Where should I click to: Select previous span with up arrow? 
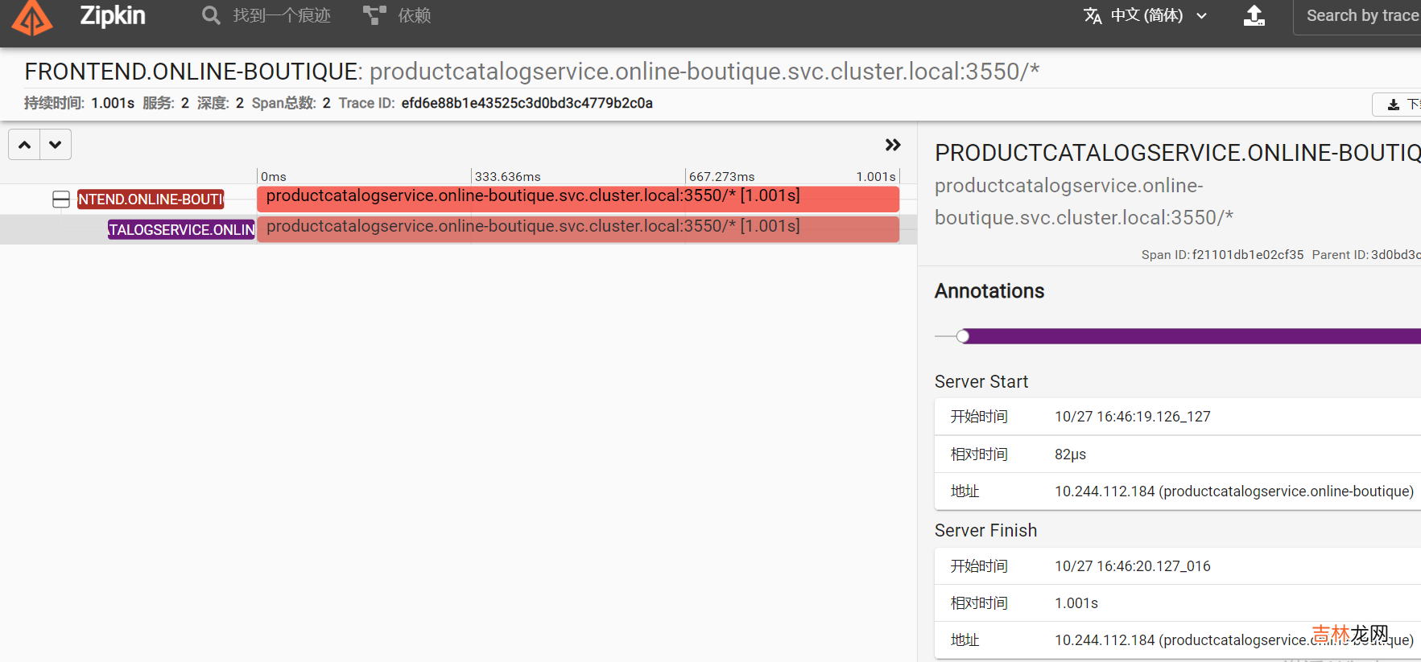25,145
